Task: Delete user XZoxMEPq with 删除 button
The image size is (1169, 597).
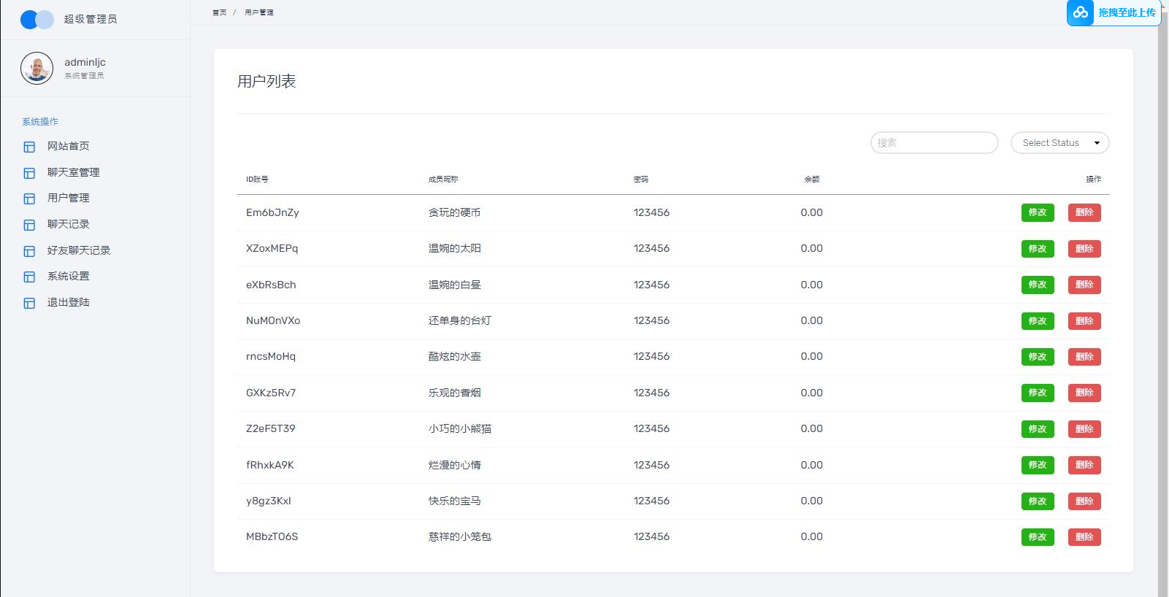Action: (1084, 249)
